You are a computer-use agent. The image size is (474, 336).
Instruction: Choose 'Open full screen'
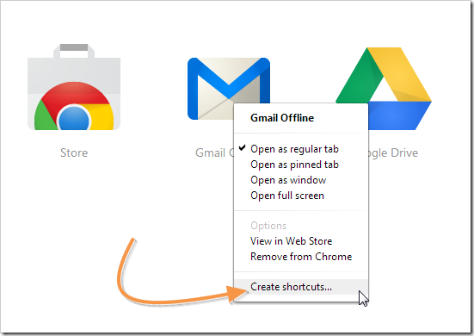[301, 196]
